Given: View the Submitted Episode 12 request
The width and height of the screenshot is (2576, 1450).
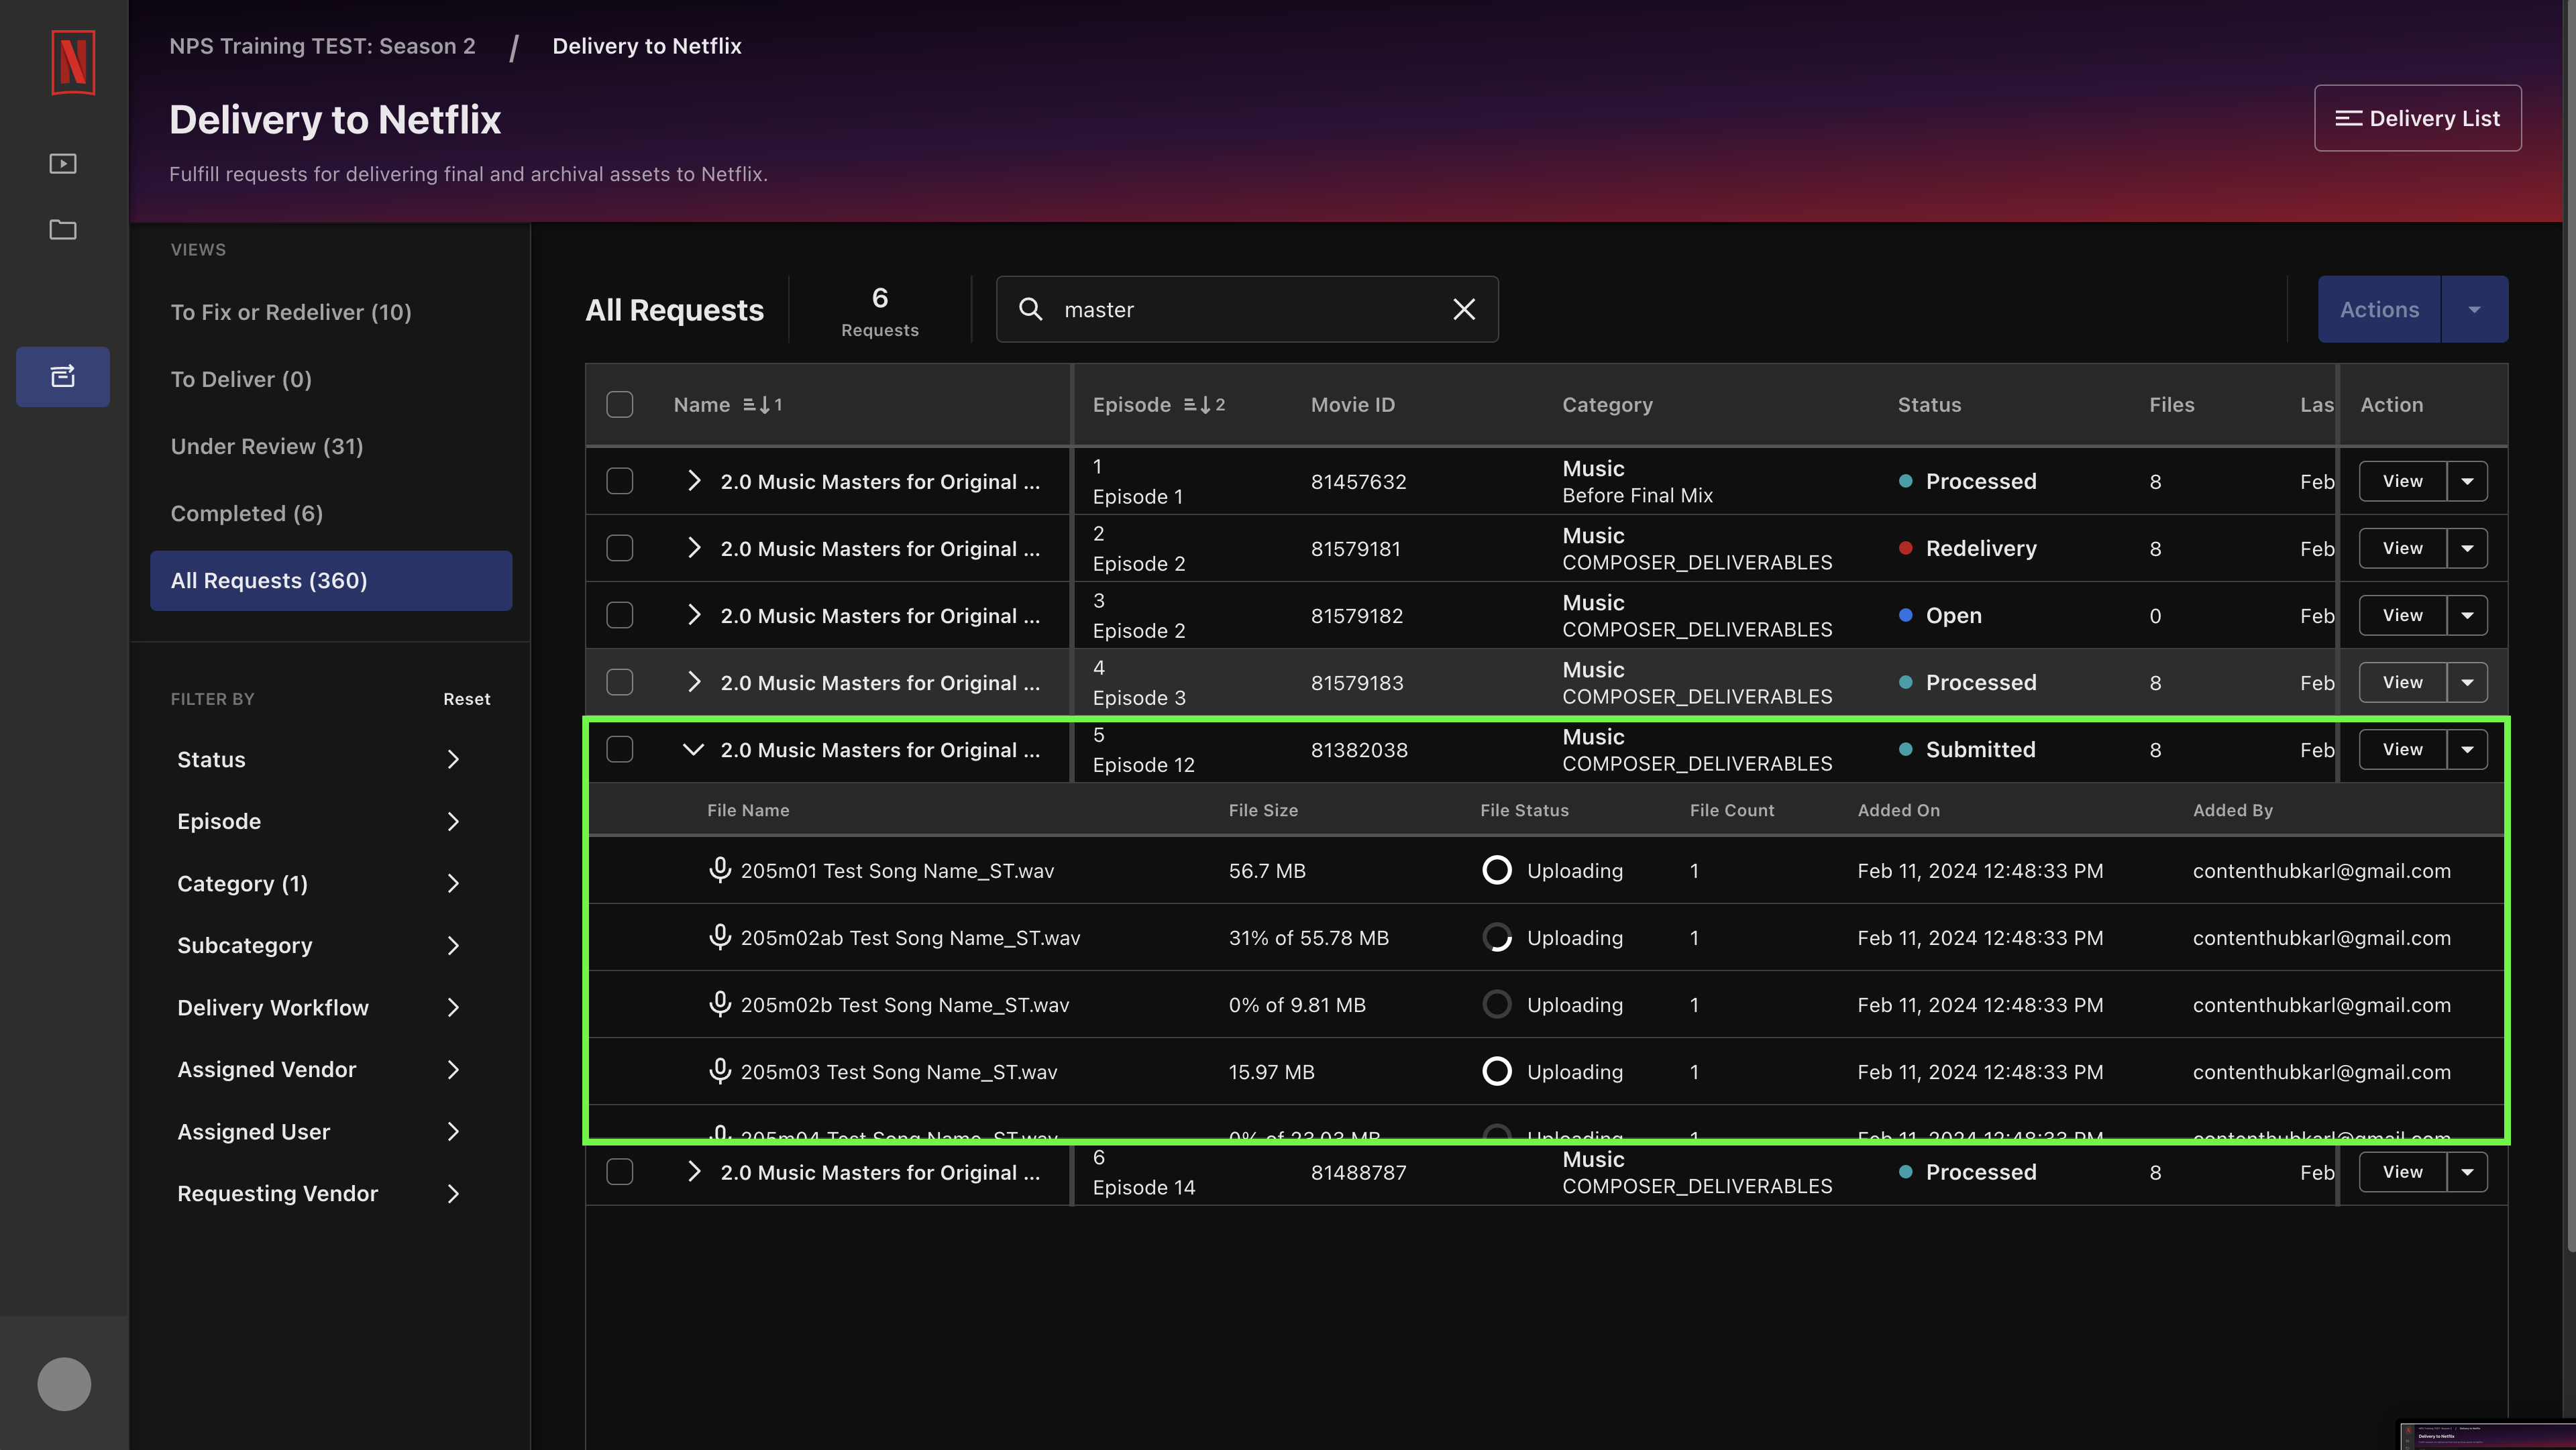Looking at the screenshot, I should click(2402, 749).
